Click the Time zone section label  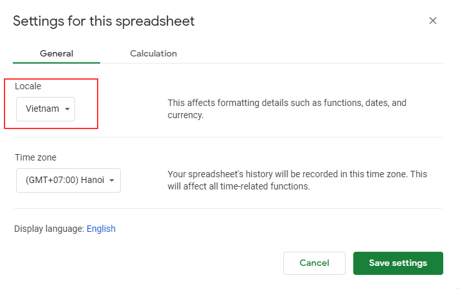tap(36, 157)
